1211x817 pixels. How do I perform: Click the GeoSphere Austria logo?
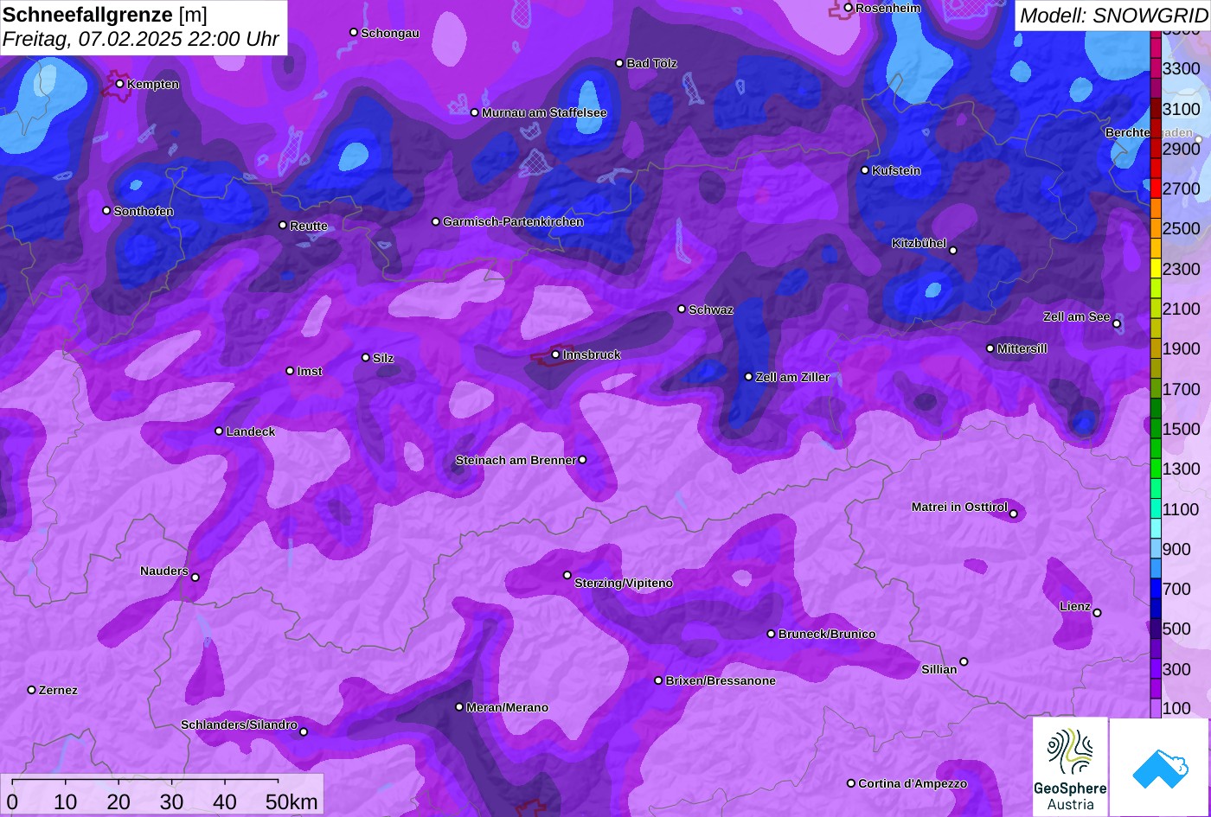click(x=1070, y=767)
